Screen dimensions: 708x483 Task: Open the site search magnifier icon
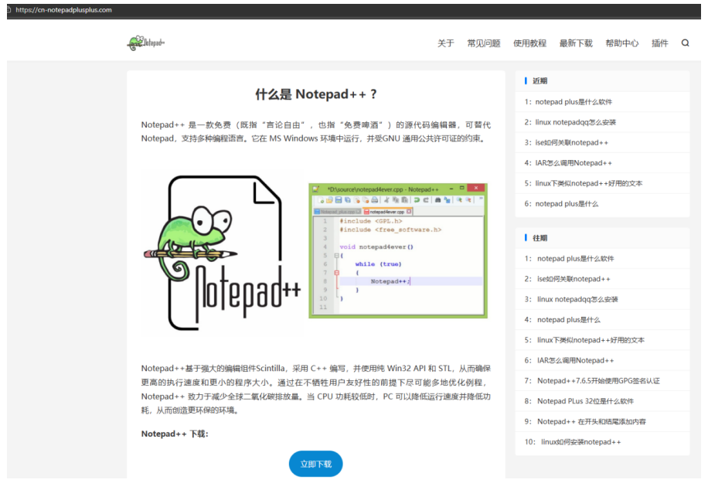(685, 43)
